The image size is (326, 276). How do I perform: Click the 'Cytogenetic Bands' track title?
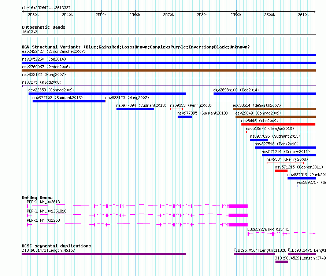point(44,27)
